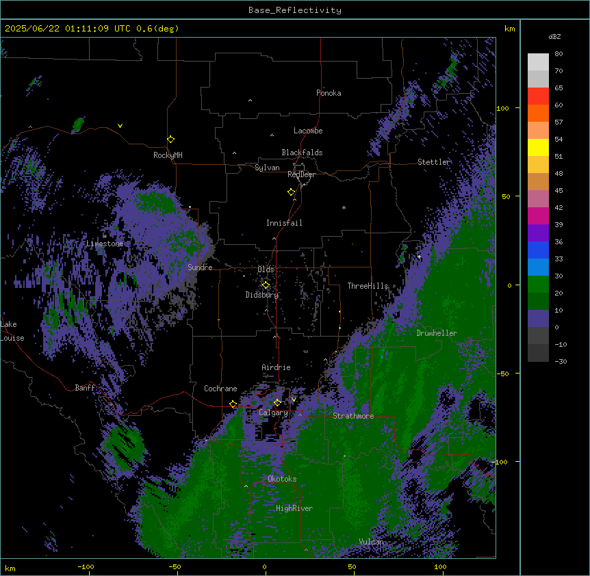This screenshot has width=590, height=576.
Task: Click the -30 value in the dBZ legend
Action: [x=561, y=362]
